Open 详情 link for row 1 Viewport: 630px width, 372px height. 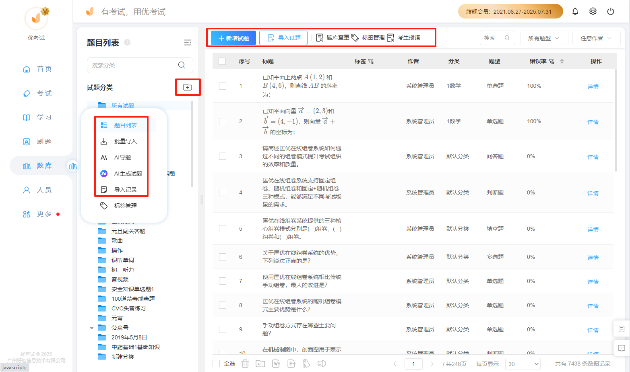point(593,87)
